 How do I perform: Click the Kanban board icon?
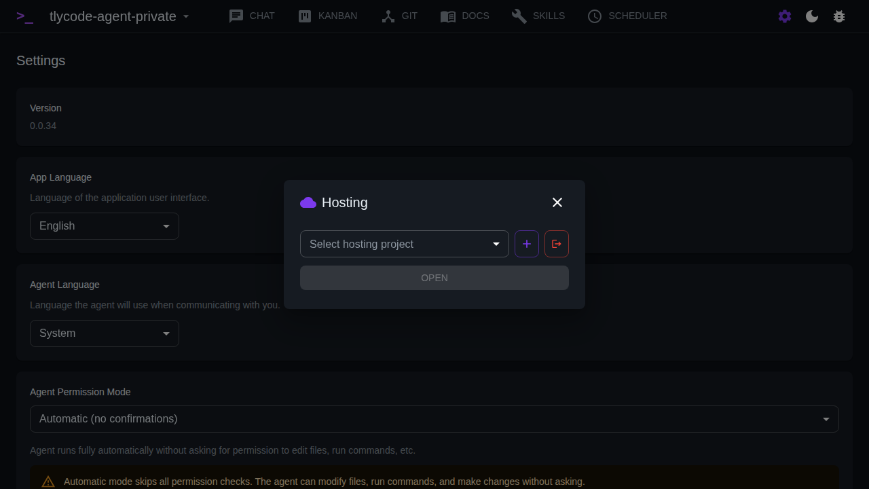point(305,16)
